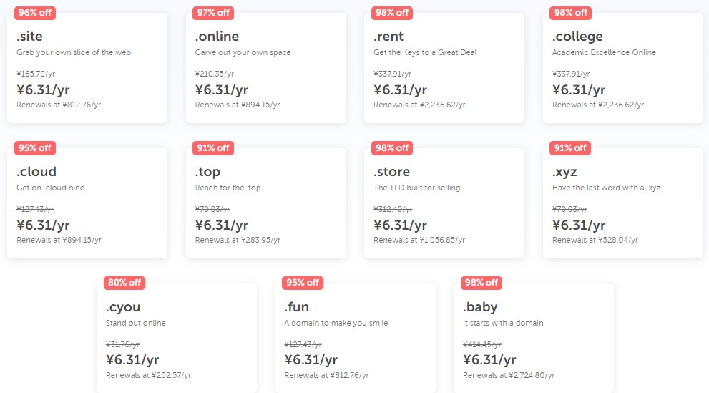The image size is (709, 393).
Task: Click the .rent domain card
Action: (444, 68)
